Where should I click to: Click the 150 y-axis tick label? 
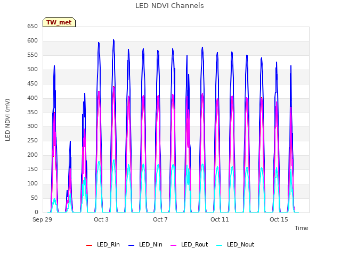click(33, 169)
